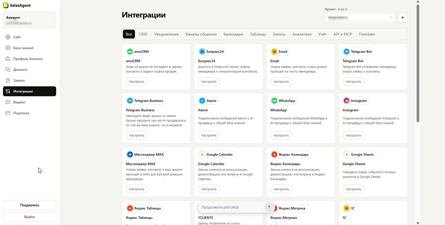Image resolution: width=445 pixels, height=225 pixels.
Task: Select the Все tab
Action: click(x=129, y=34)
